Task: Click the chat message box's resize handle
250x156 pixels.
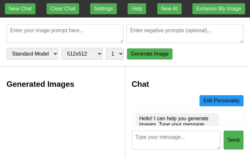Action: point(218,148)
